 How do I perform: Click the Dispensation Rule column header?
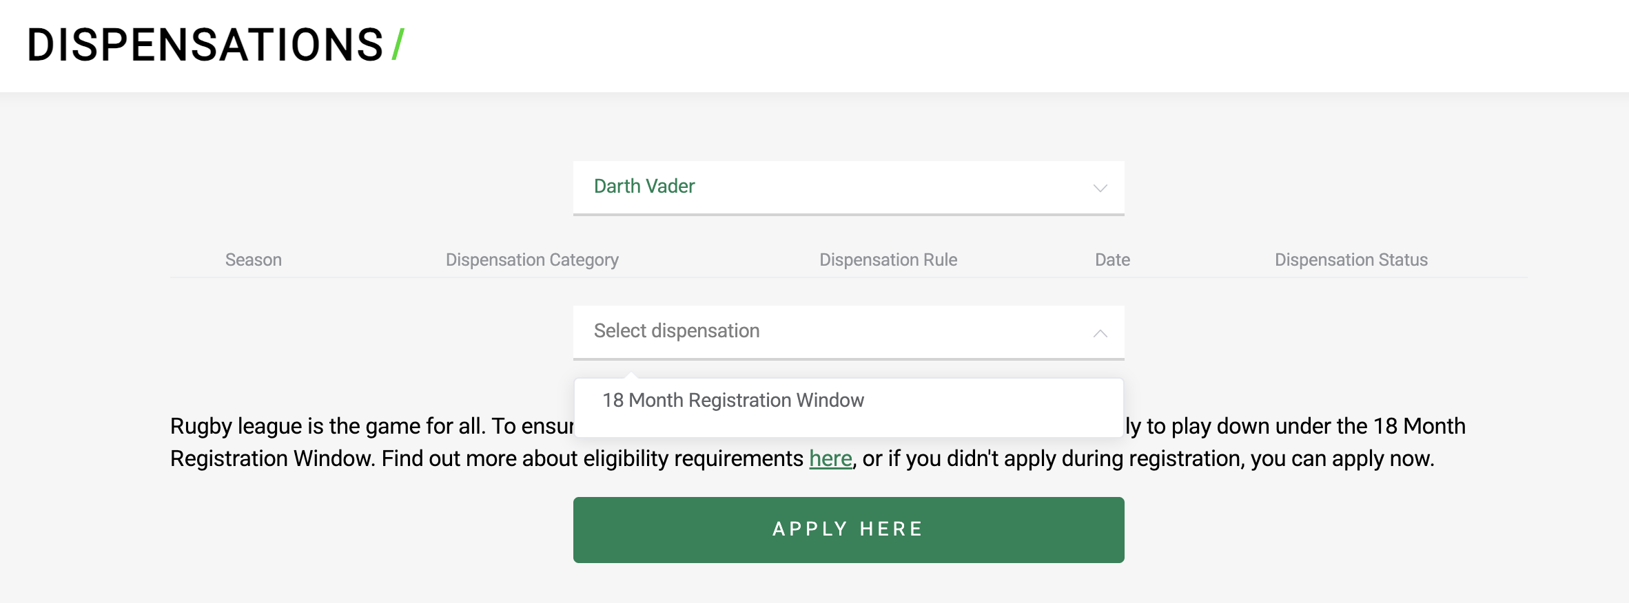888,260
